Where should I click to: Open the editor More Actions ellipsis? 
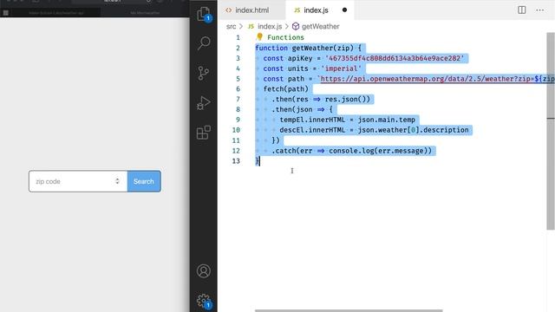[x=539, y=10]
